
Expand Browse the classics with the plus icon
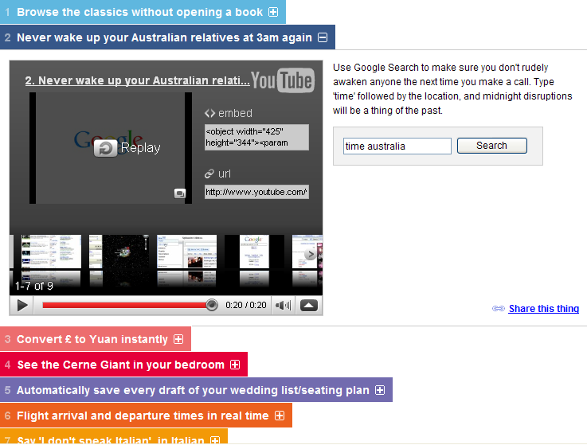[x=273, y=12]
